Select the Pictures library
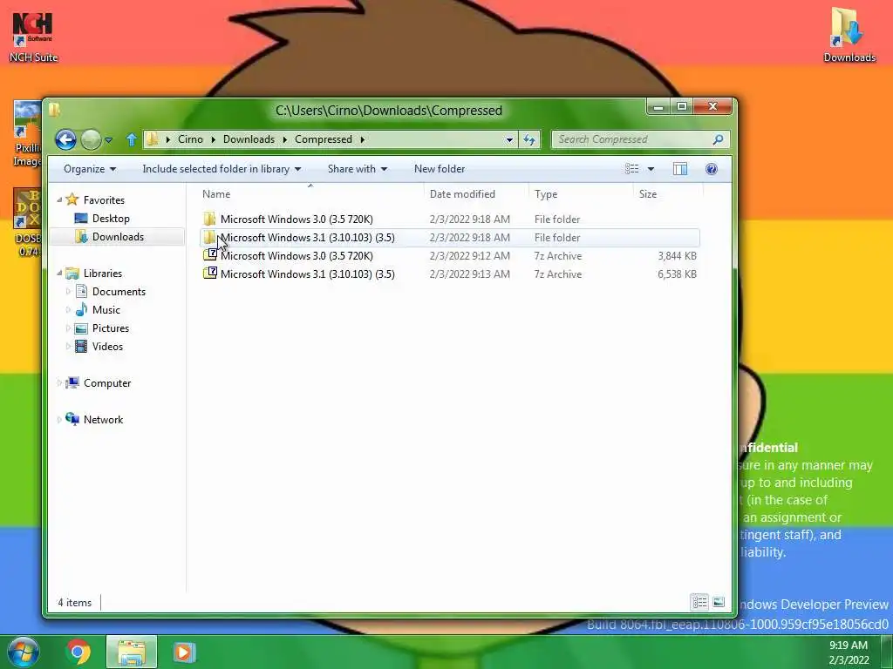893x669 pixels. [111, 328]
